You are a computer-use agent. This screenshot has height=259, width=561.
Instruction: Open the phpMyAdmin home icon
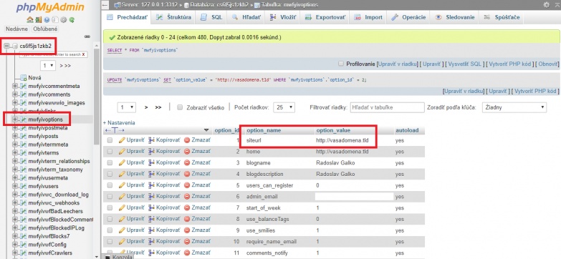pyautogui.click(x=30, y=19)
